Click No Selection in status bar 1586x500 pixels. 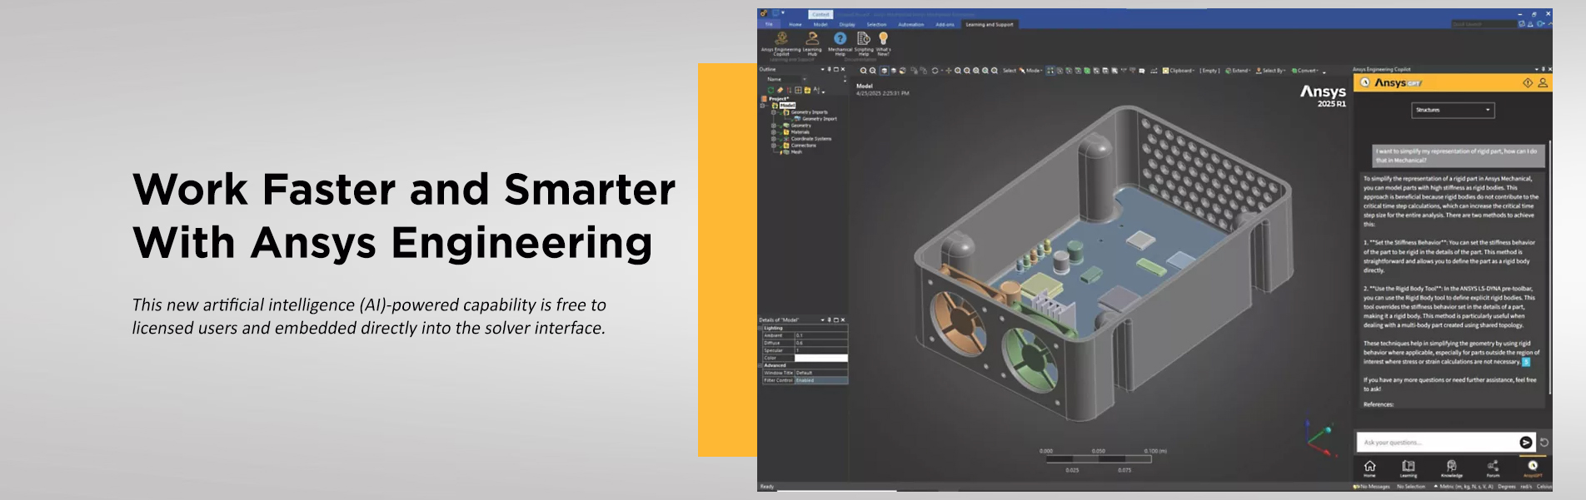pos(1411,487)
